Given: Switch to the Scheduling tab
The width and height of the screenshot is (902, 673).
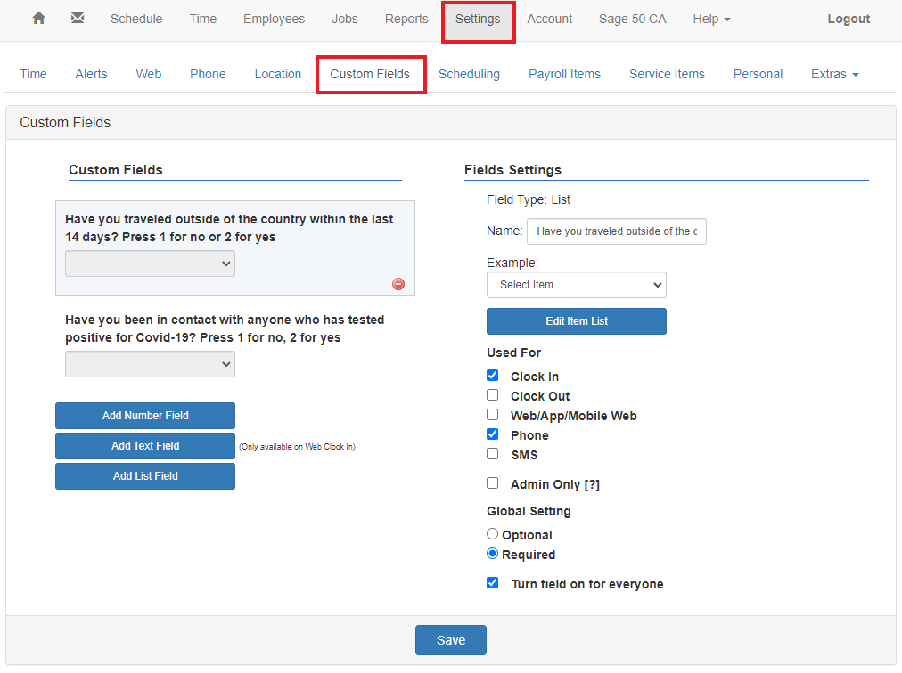Looking at the screenshot, I should (469, 74).
